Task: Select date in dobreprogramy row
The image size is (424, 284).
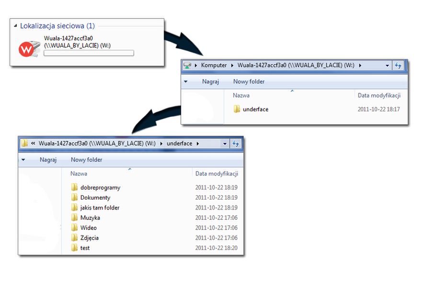Action: [x=217, y=188]
